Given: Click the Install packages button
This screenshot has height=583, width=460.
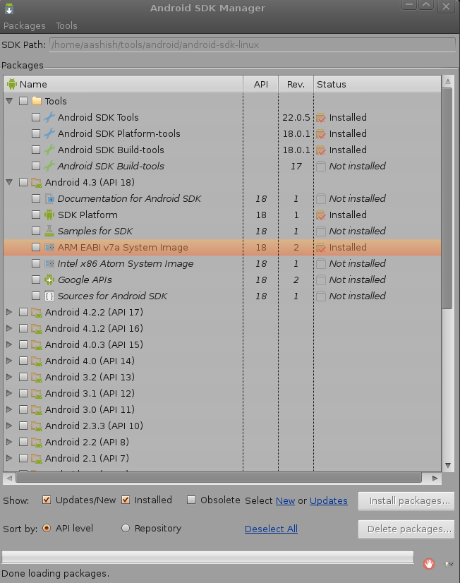Looking at the screenshot, I should [406, 501].
